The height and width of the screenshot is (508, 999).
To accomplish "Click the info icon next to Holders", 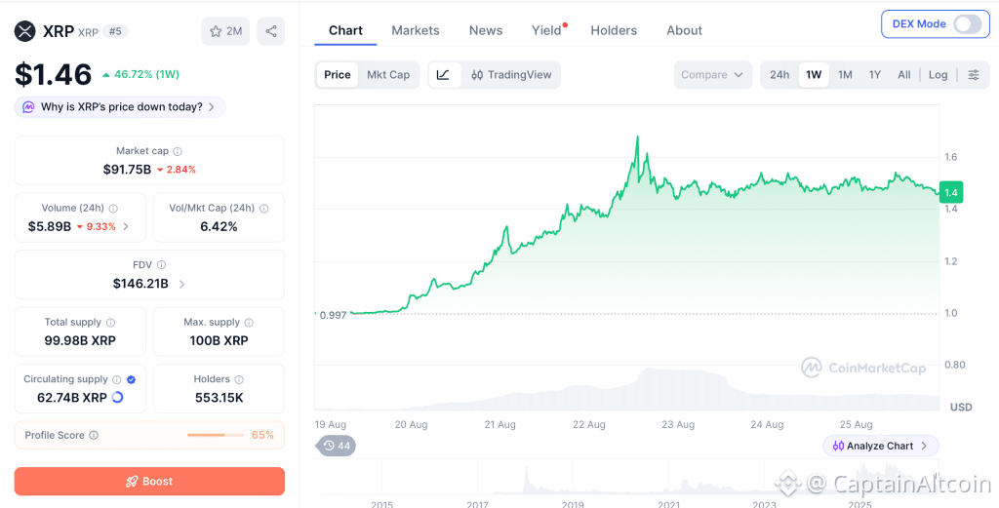I will point(239,379).
